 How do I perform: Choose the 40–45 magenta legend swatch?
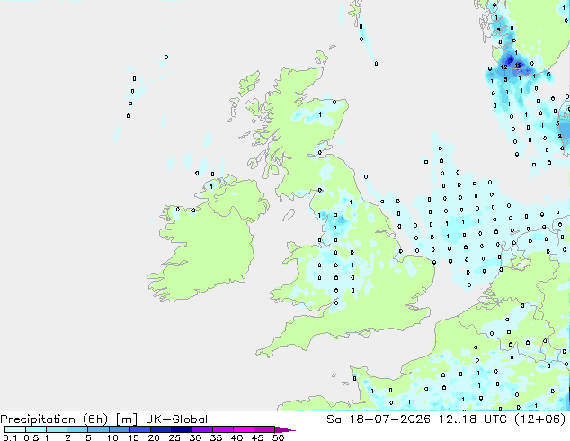pos(244,429)
